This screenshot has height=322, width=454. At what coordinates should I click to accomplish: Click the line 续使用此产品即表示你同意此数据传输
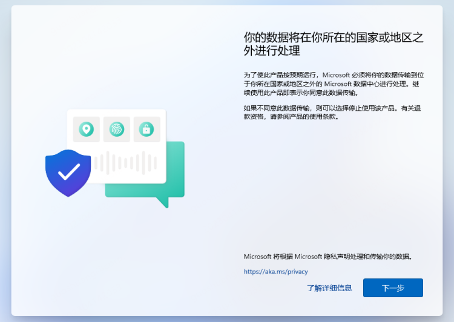[301, 93]
